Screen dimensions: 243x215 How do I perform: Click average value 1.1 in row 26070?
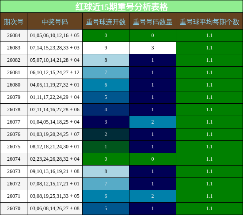tap(209, 208)
